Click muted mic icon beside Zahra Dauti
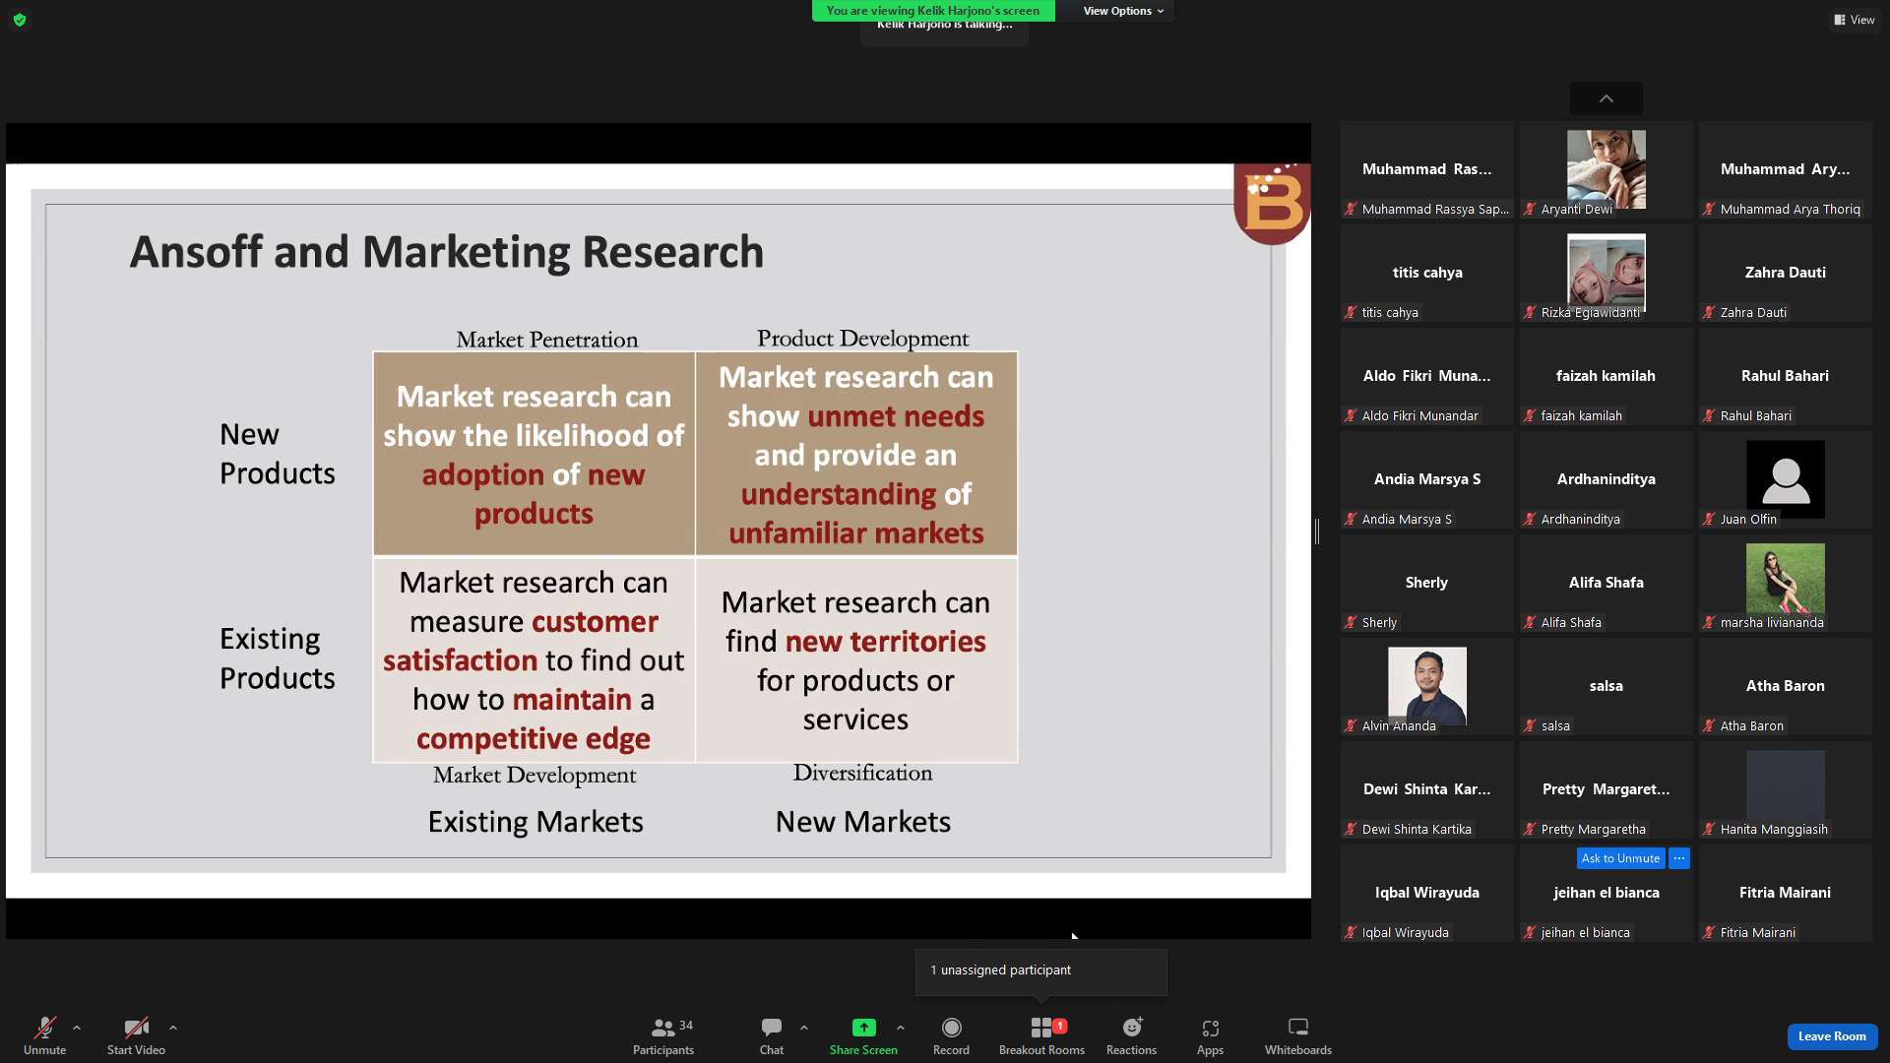 click(1709, 312)
